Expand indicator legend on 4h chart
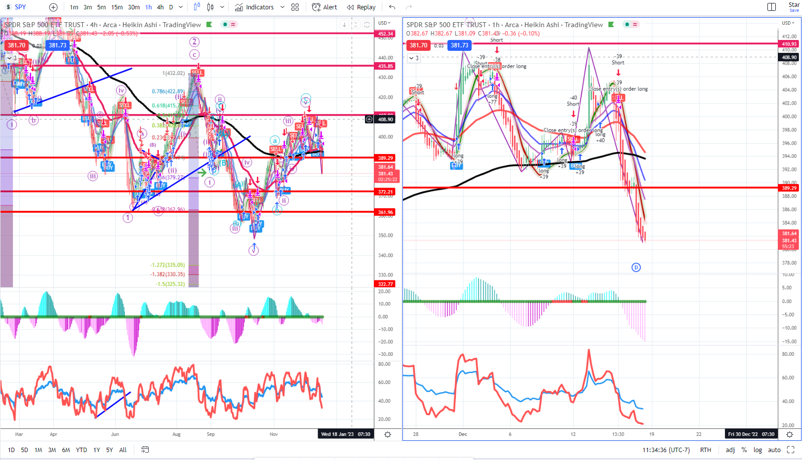Viewport: 802px width, 460px height. click(11, 58)
